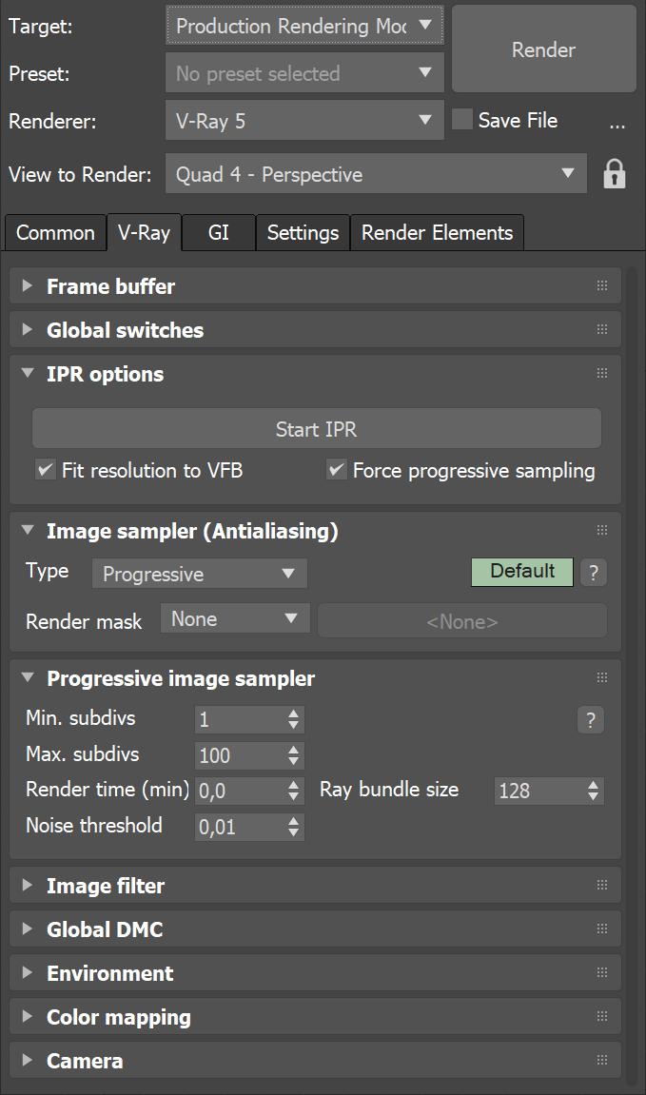The height and width of the screenshot is (1095, 646).
Task: Click the green Default mode swatch button
Action: click(521, 572)
